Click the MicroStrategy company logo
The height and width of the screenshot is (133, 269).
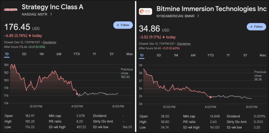[x=11, y=9]
